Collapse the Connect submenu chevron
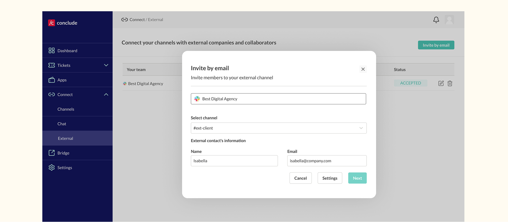This screenshot has height=222, width=508. pyautogui.click(x=106, y=94)
